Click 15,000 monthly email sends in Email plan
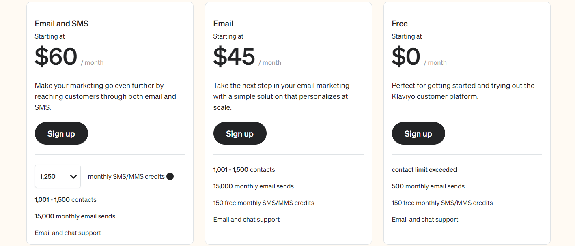This screenshot has height=246, width=575. pyautogui.click(x=254, y=186)
